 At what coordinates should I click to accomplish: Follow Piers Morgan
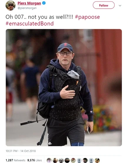pyautogui.click(x=104, y=5)
